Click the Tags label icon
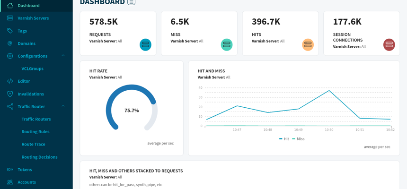Image resolution: width=407 pixels, height=189 pixels. coord(10,31)
